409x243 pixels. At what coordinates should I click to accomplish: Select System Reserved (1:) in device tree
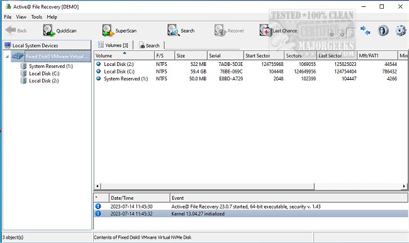click(x=51, y=66)
